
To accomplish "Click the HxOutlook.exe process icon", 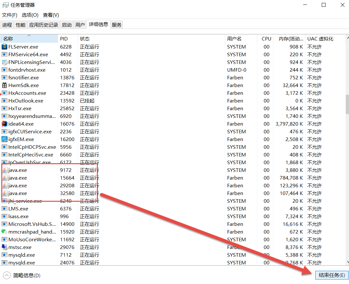I will 4,101.
